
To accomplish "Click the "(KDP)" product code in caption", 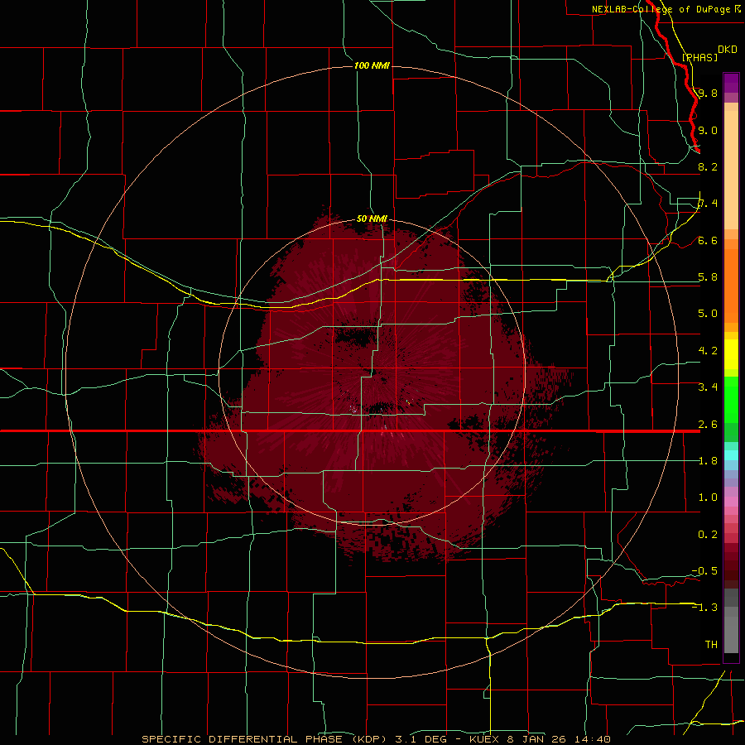I will [x=369, y=739].
